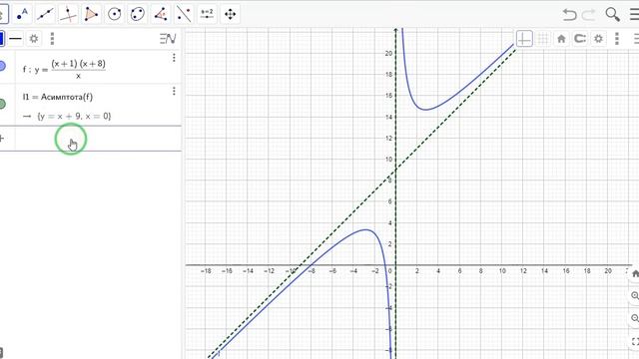Select the Slider a=2 tool
Viewport: 639px width, 359px height.
[207, 14]
